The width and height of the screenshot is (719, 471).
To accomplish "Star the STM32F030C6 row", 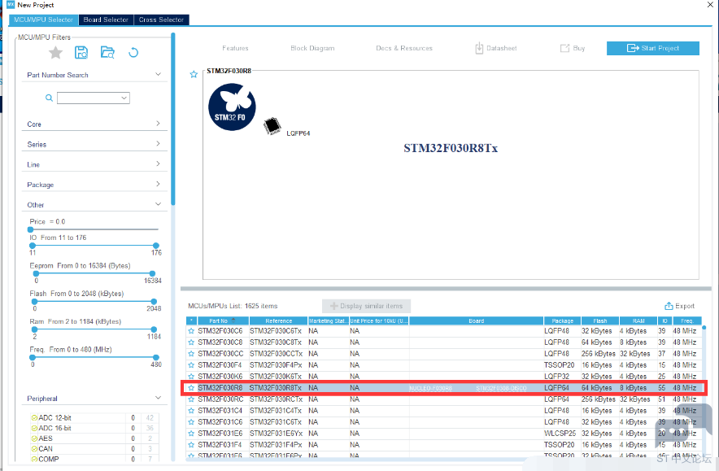I will pos(191,330).
